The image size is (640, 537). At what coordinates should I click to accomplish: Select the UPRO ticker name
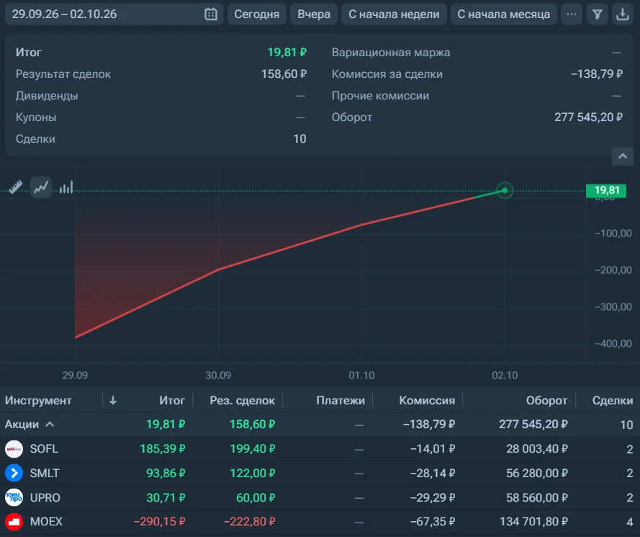coord(45,497)
